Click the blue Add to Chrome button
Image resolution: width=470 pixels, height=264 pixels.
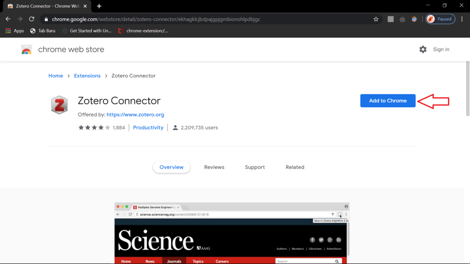click(x=388, y=101)
